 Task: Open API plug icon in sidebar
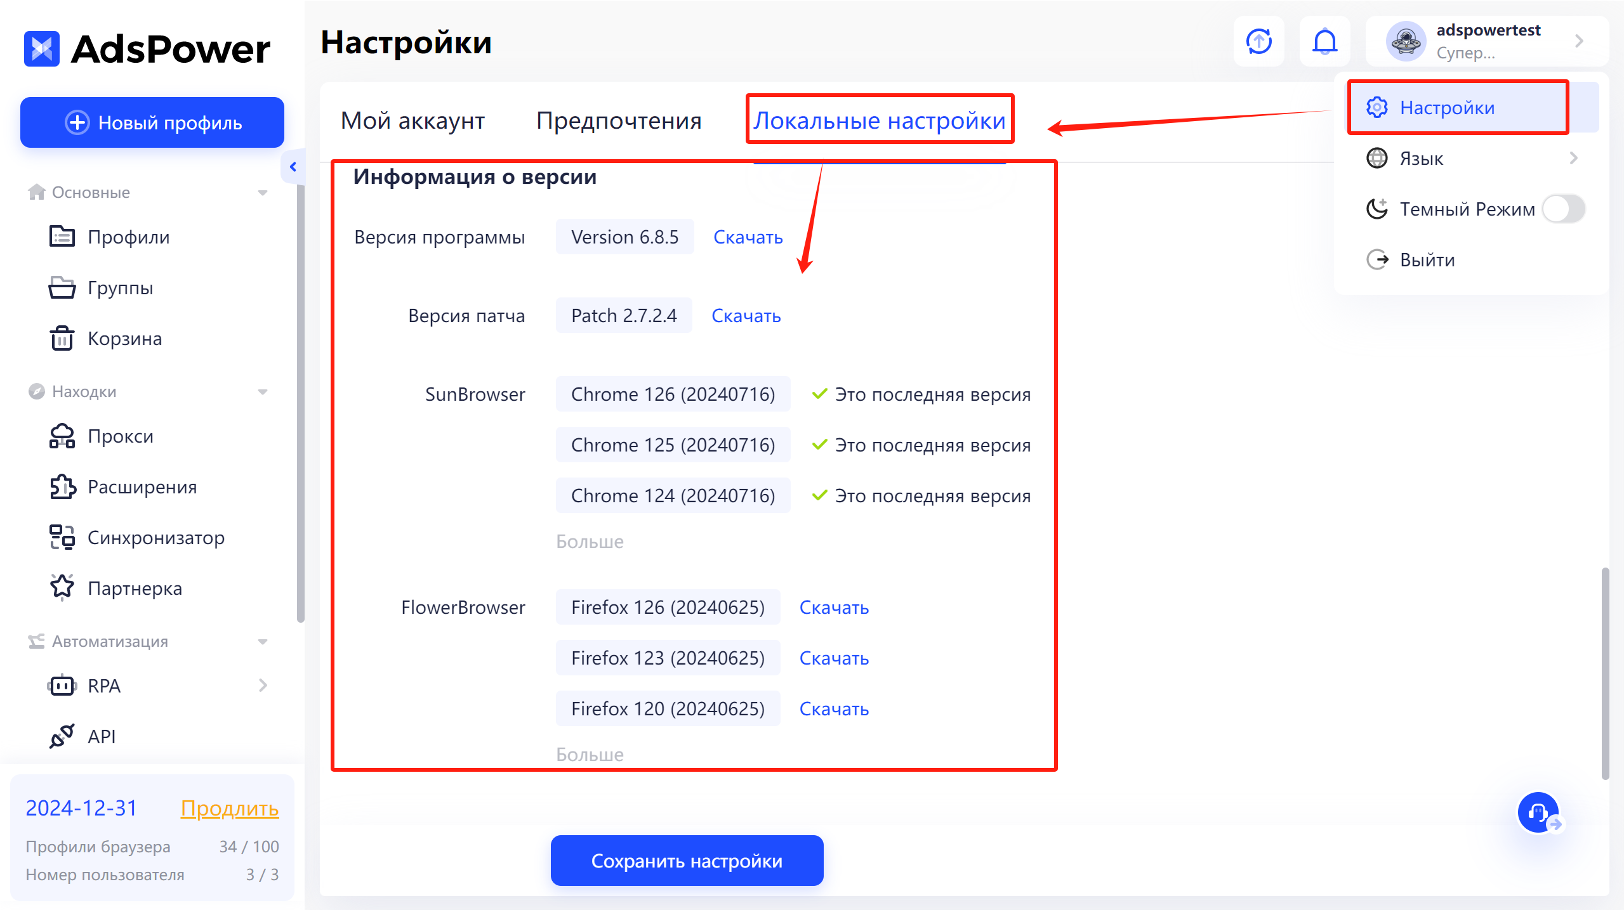[x=62, y=736]
